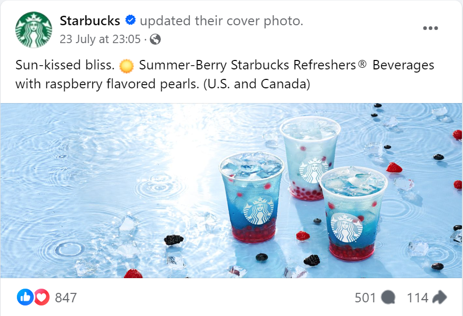Screen dimensions: 463x316
Task: Click the tall pale cup in photo
Action: tap(310, 158)
